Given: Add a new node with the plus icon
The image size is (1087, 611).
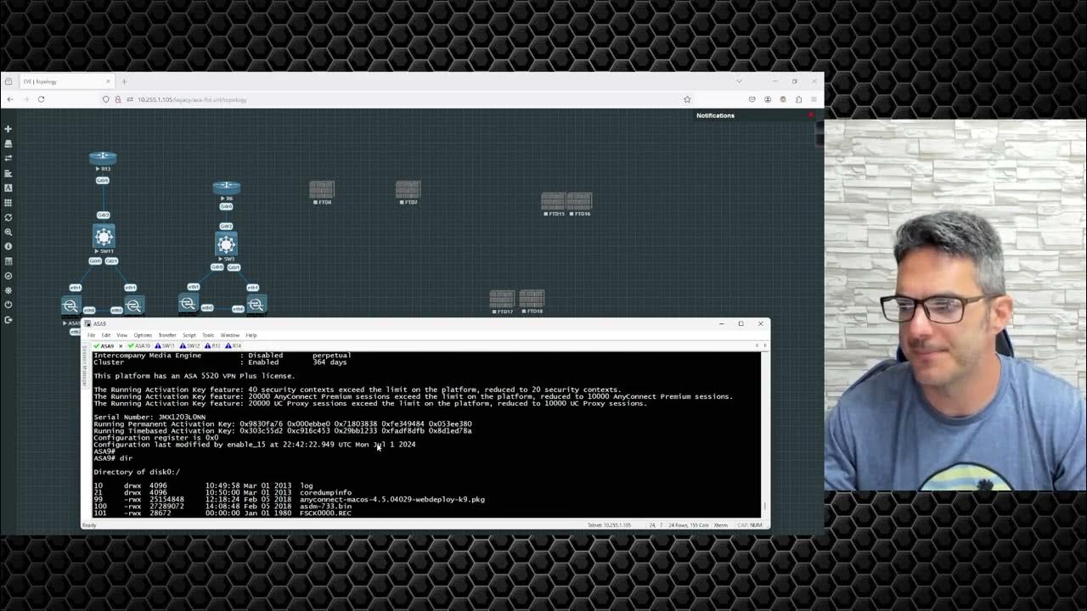Looking at the screenshot, I should (x=8, y=129).
